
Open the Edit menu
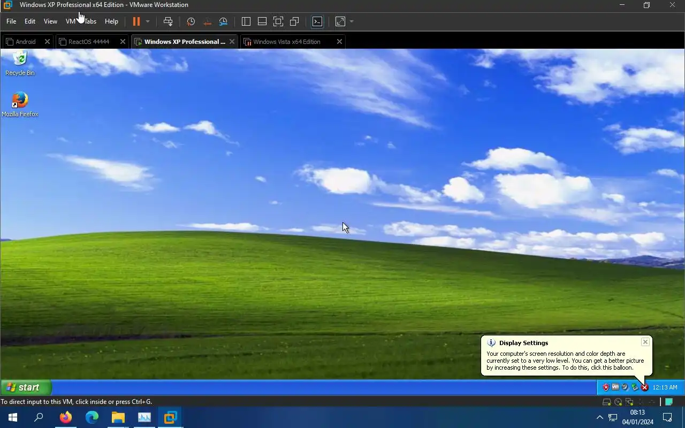click(x=30, y=21)
